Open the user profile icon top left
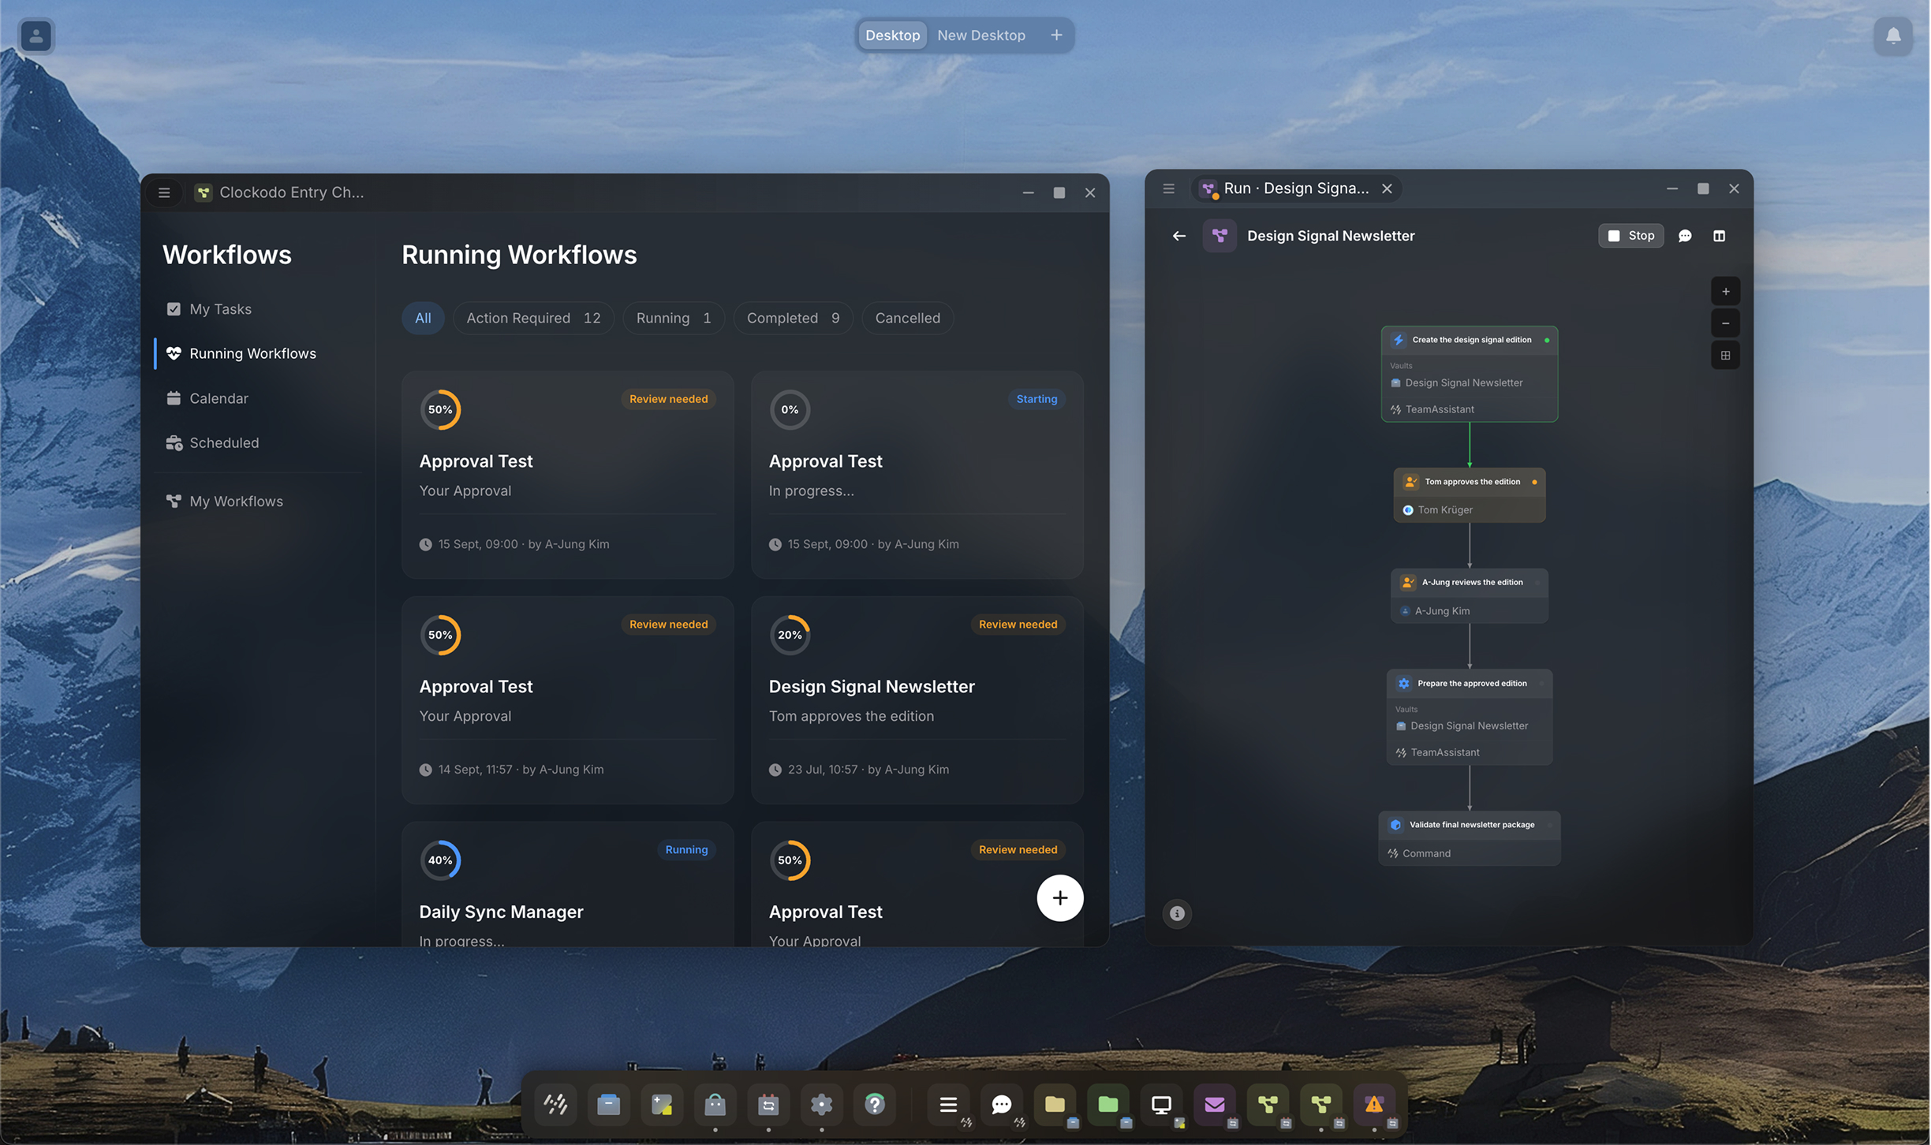Screen dimensions: 1931x1145 click(x=35, y=35)
